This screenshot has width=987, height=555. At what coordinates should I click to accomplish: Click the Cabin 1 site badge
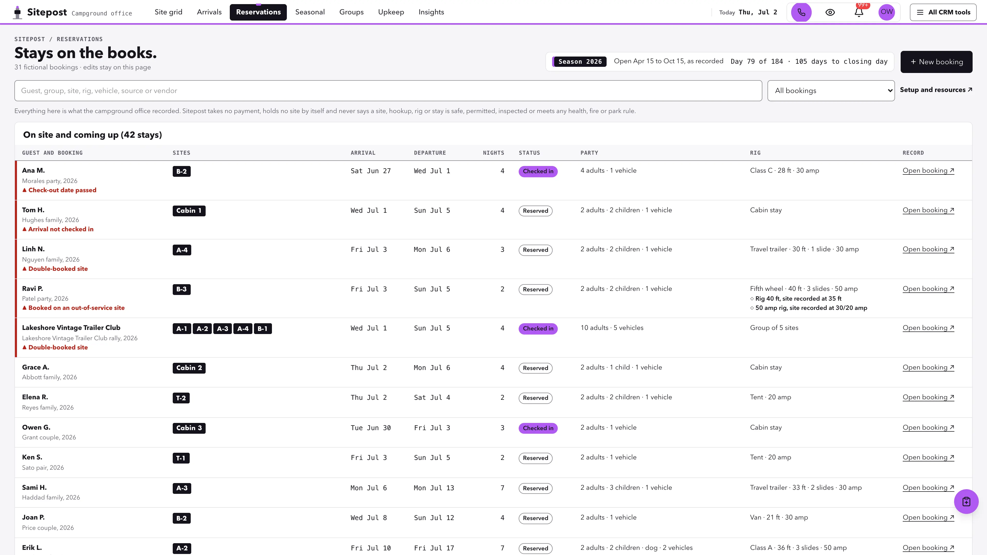(189, 211)
